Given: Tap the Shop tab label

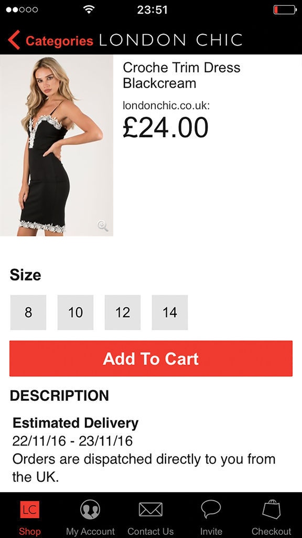Looking at the screenshot, I should pyautogui.click(x=30, y=532).
